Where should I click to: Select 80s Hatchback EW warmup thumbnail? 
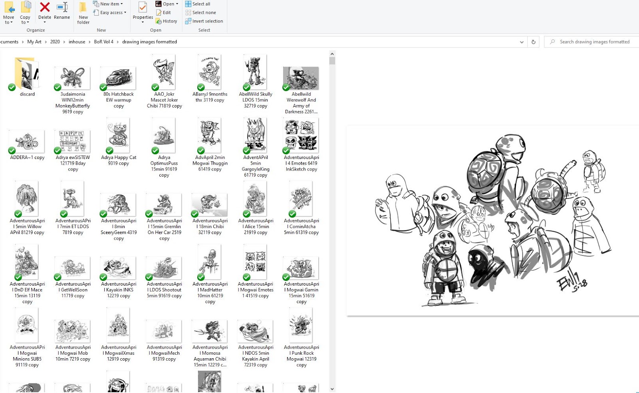(x=119, y=78)
